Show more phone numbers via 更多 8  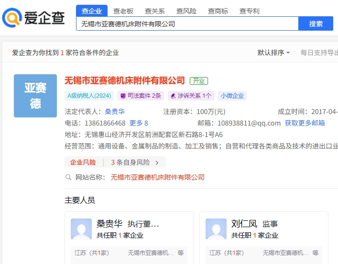pyautogui.click(x=139, y=123)
